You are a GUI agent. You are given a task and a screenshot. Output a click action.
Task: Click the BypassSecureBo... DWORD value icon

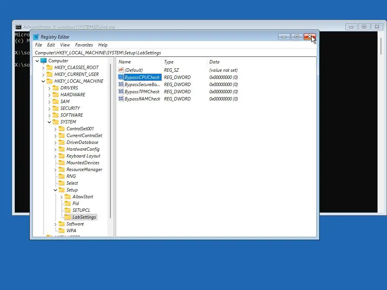click(x=121, y=84)
